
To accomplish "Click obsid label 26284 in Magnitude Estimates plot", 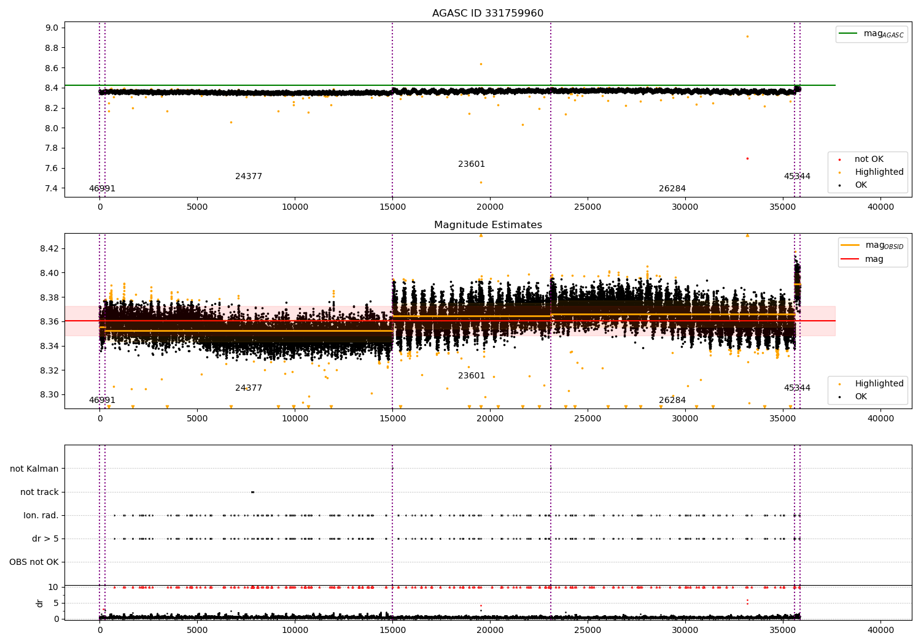I will pos(672,401).
